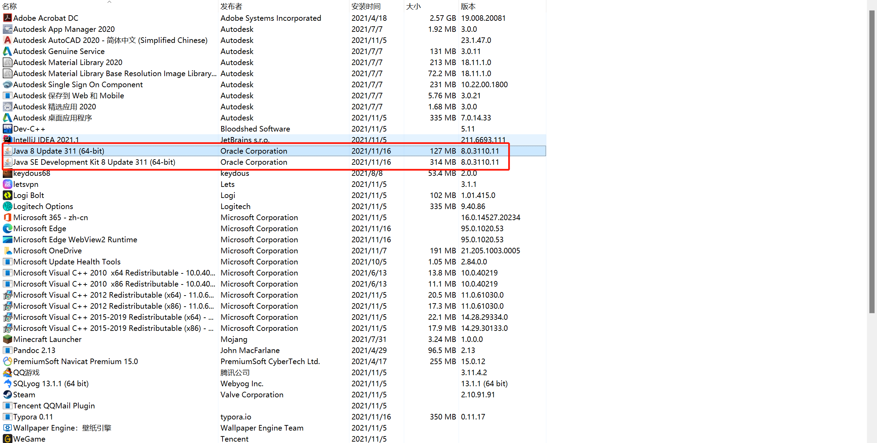Sort list by 名称 column header

[x=10, y=6]
